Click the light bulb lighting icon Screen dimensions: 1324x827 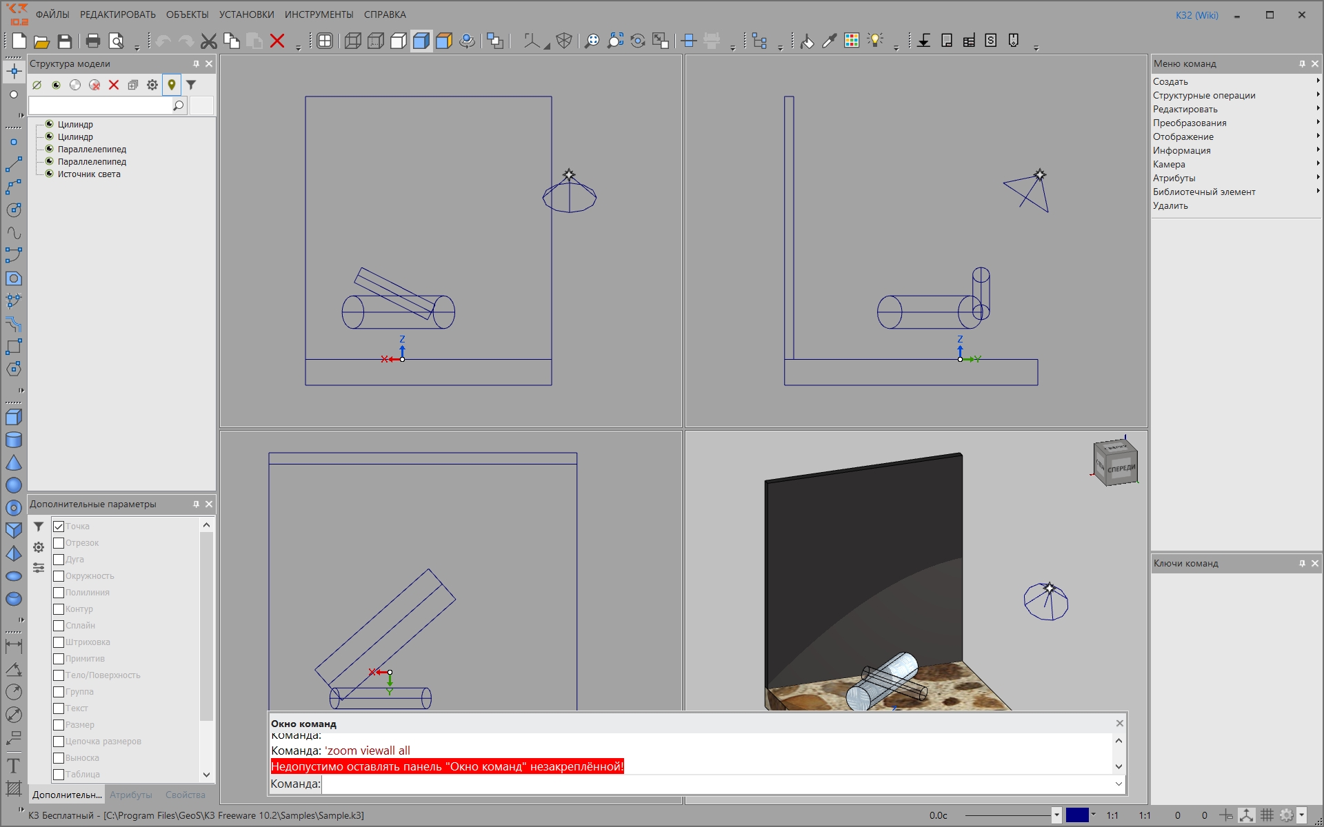click(875, 41)
